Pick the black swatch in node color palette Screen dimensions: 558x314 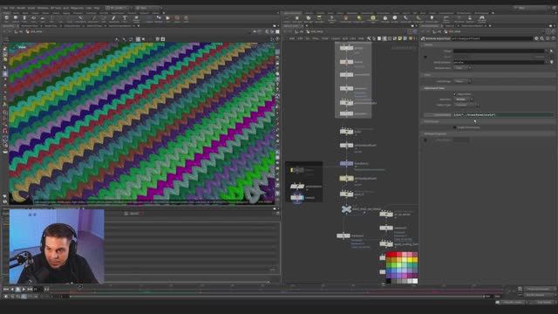click(x=389, y=281)
